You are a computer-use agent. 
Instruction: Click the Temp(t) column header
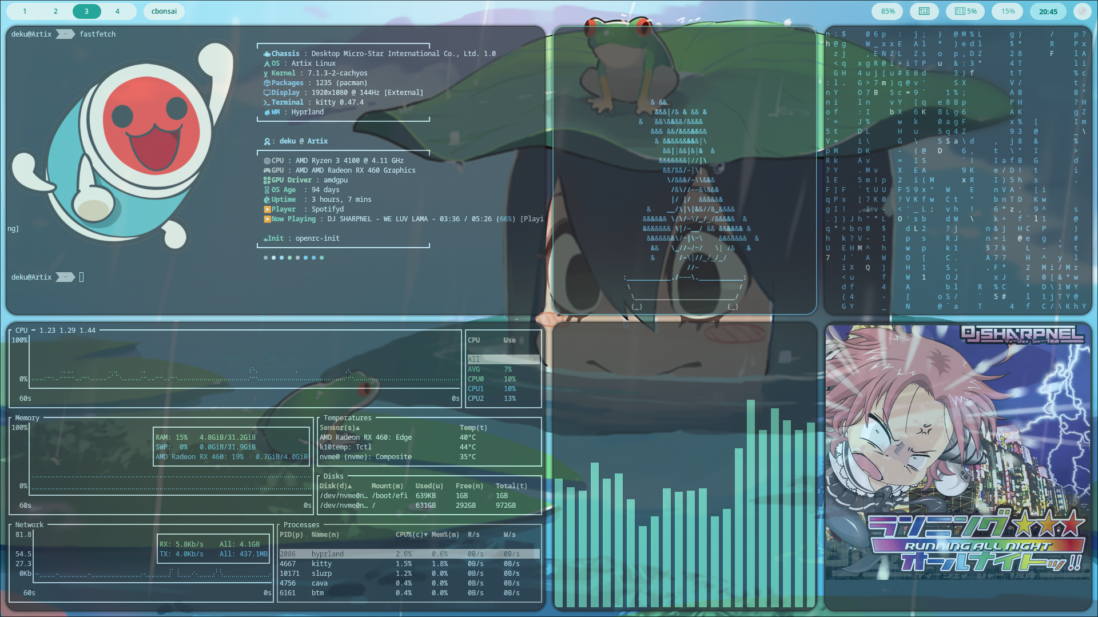474,428
